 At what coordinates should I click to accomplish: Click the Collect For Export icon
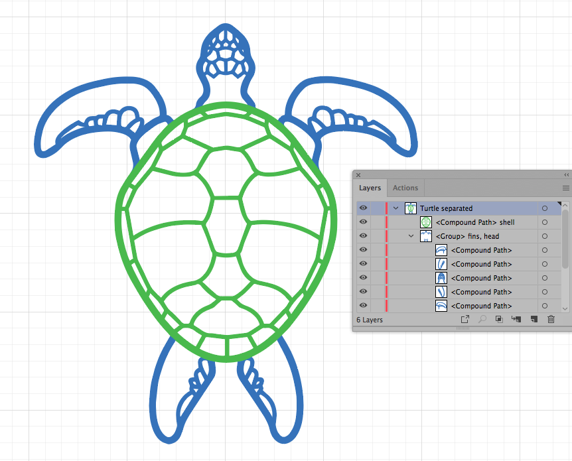(x=465, y=320)
